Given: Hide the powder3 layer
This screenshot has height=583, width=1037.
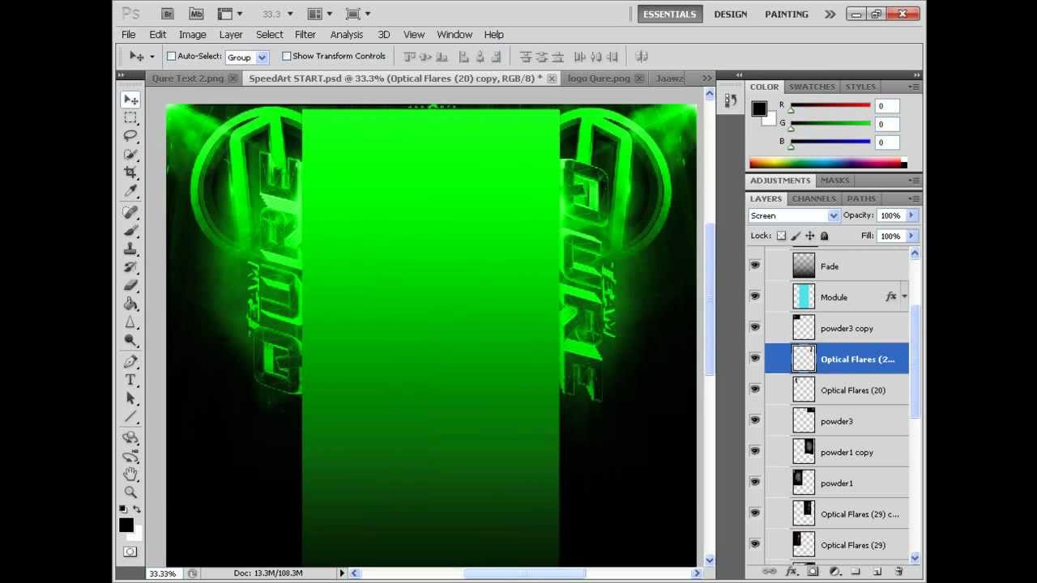Looking at the screenshot, I should [755, 420].
